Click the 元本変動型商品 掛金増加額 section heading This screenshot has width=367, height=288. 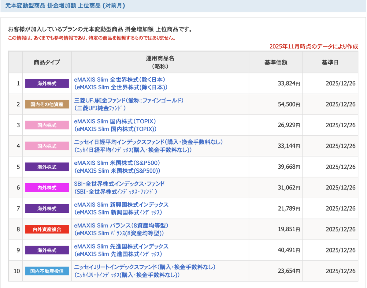click(x=65, y=6)
